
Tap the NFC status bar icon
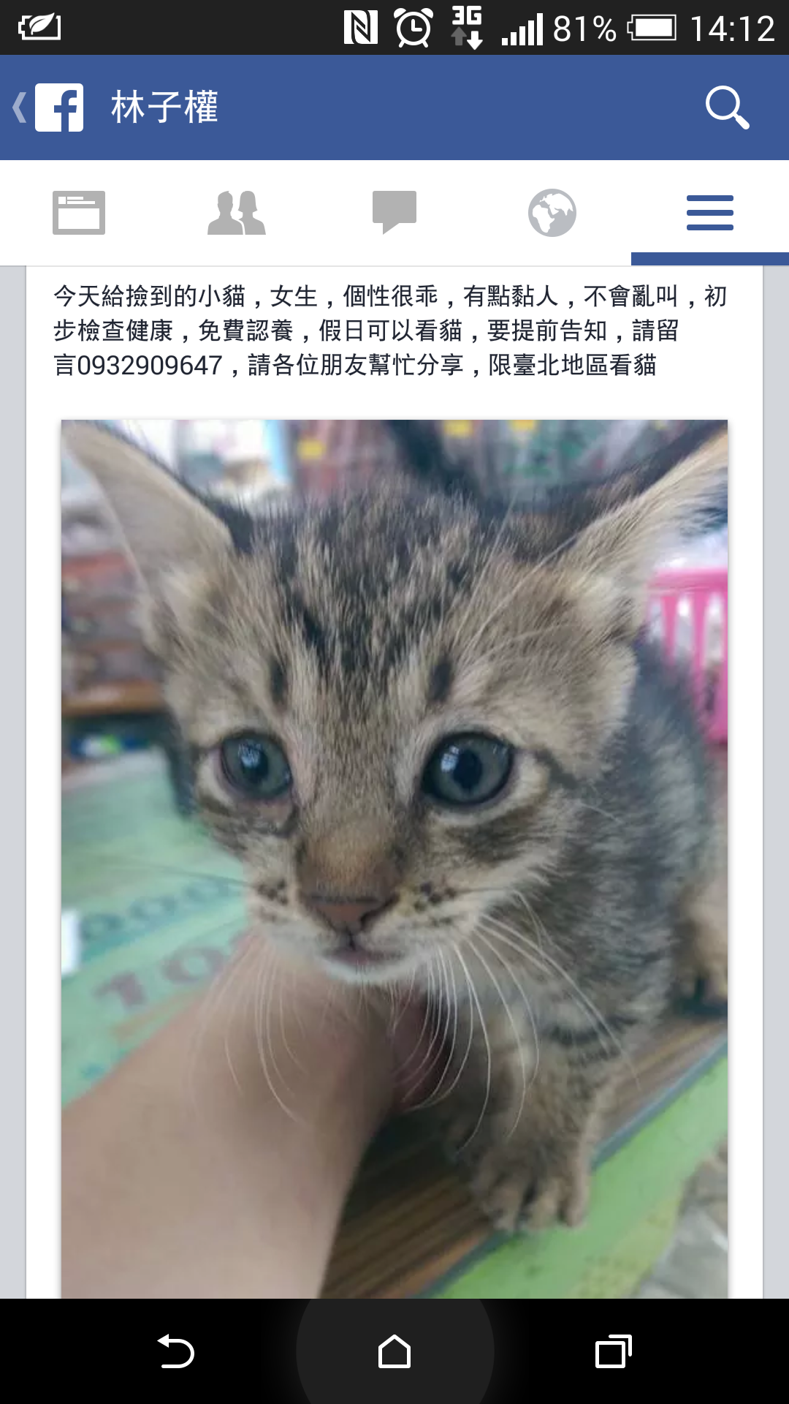361,28
